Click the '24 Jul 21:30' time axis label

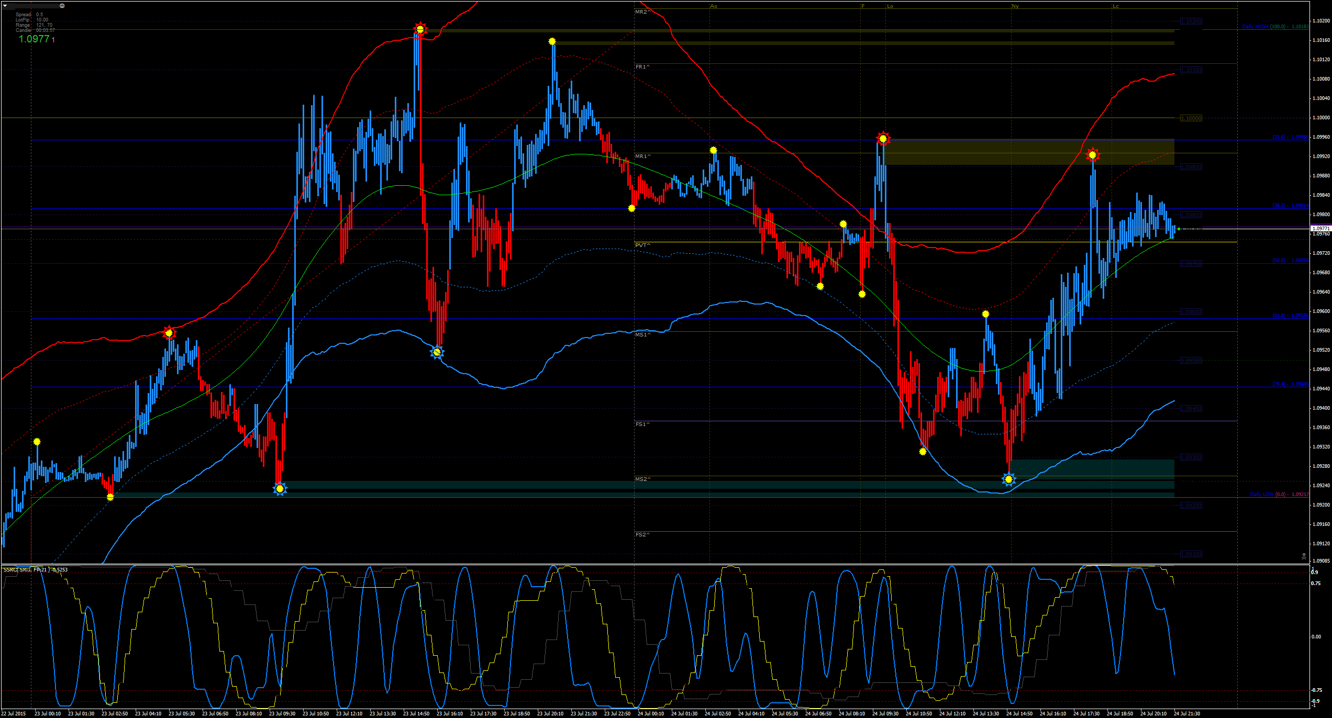click(x=1187, y=713)
